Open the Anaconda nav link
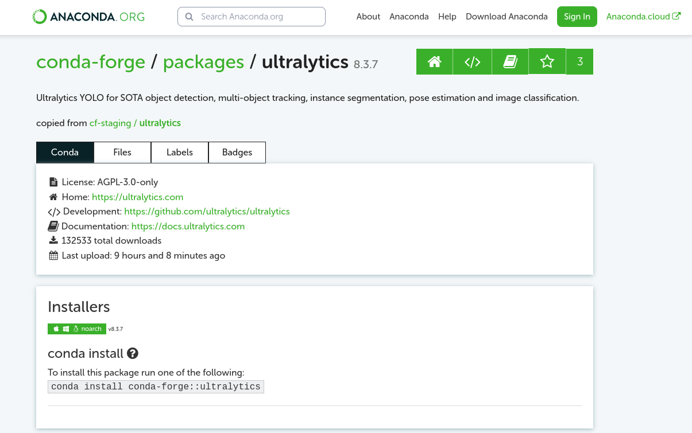Screen dimensions: 692x433 (x=409, y=17)
